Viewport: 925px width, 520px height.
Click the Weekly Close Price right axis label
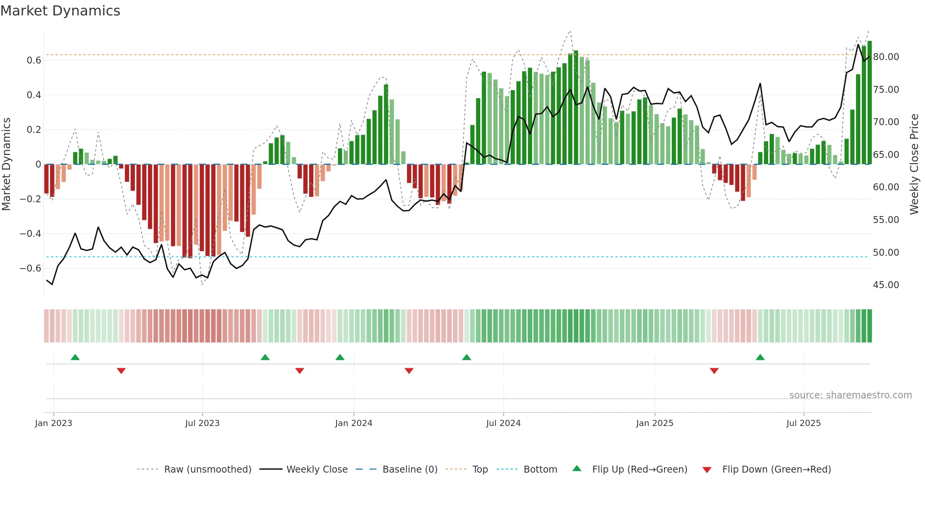click(x=914, y=164)
